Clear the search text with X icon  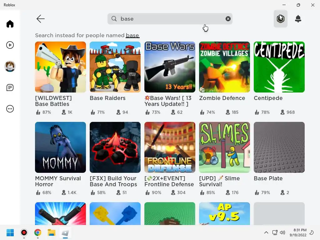[228, 19]
